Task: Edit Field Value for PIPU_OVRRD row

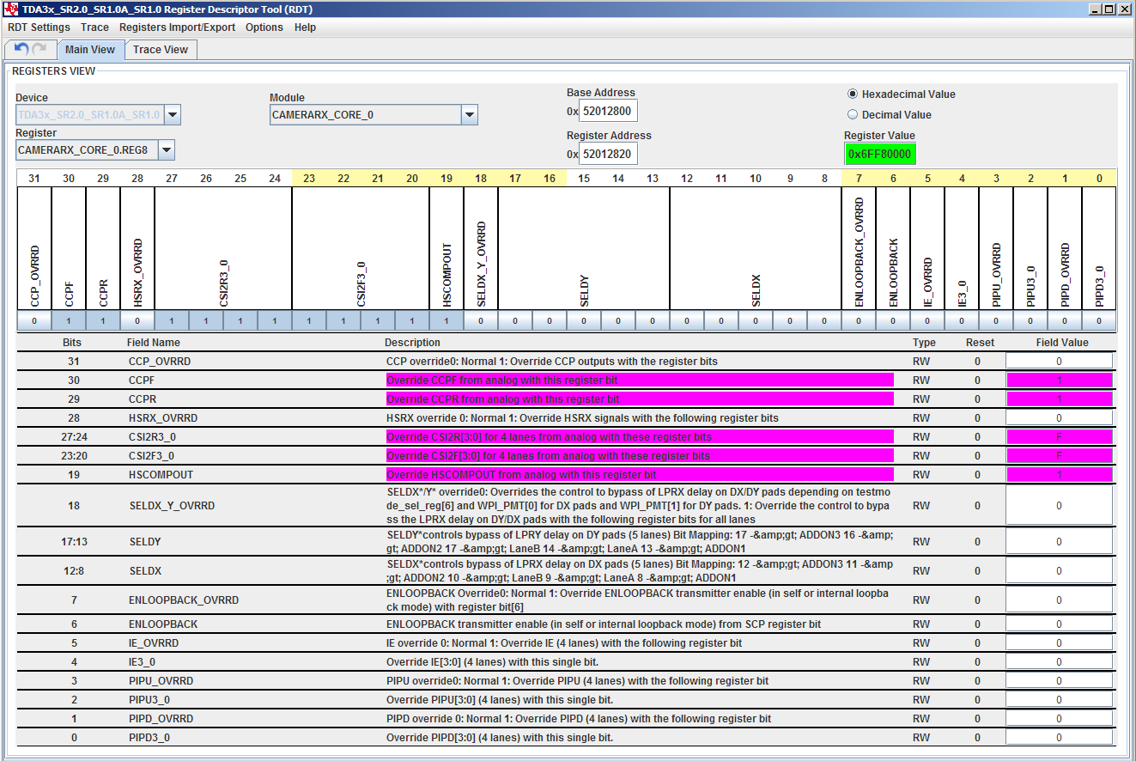Action: [x=1060, y=681]
